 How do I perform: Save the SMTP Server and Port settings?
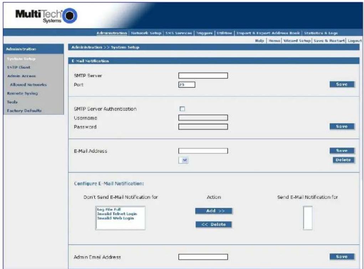coord(342,84)
